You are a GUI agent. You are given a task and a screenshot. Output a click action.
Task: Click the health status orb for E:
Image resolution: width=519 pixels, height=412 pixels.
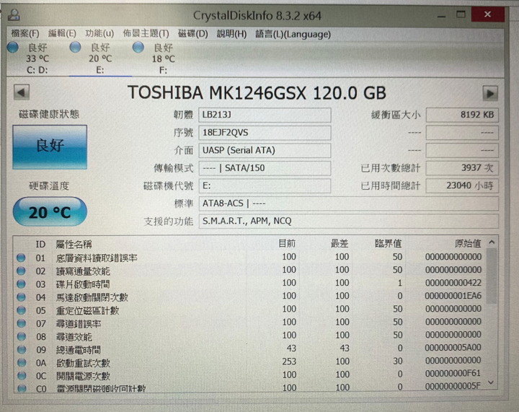(76, 48)
